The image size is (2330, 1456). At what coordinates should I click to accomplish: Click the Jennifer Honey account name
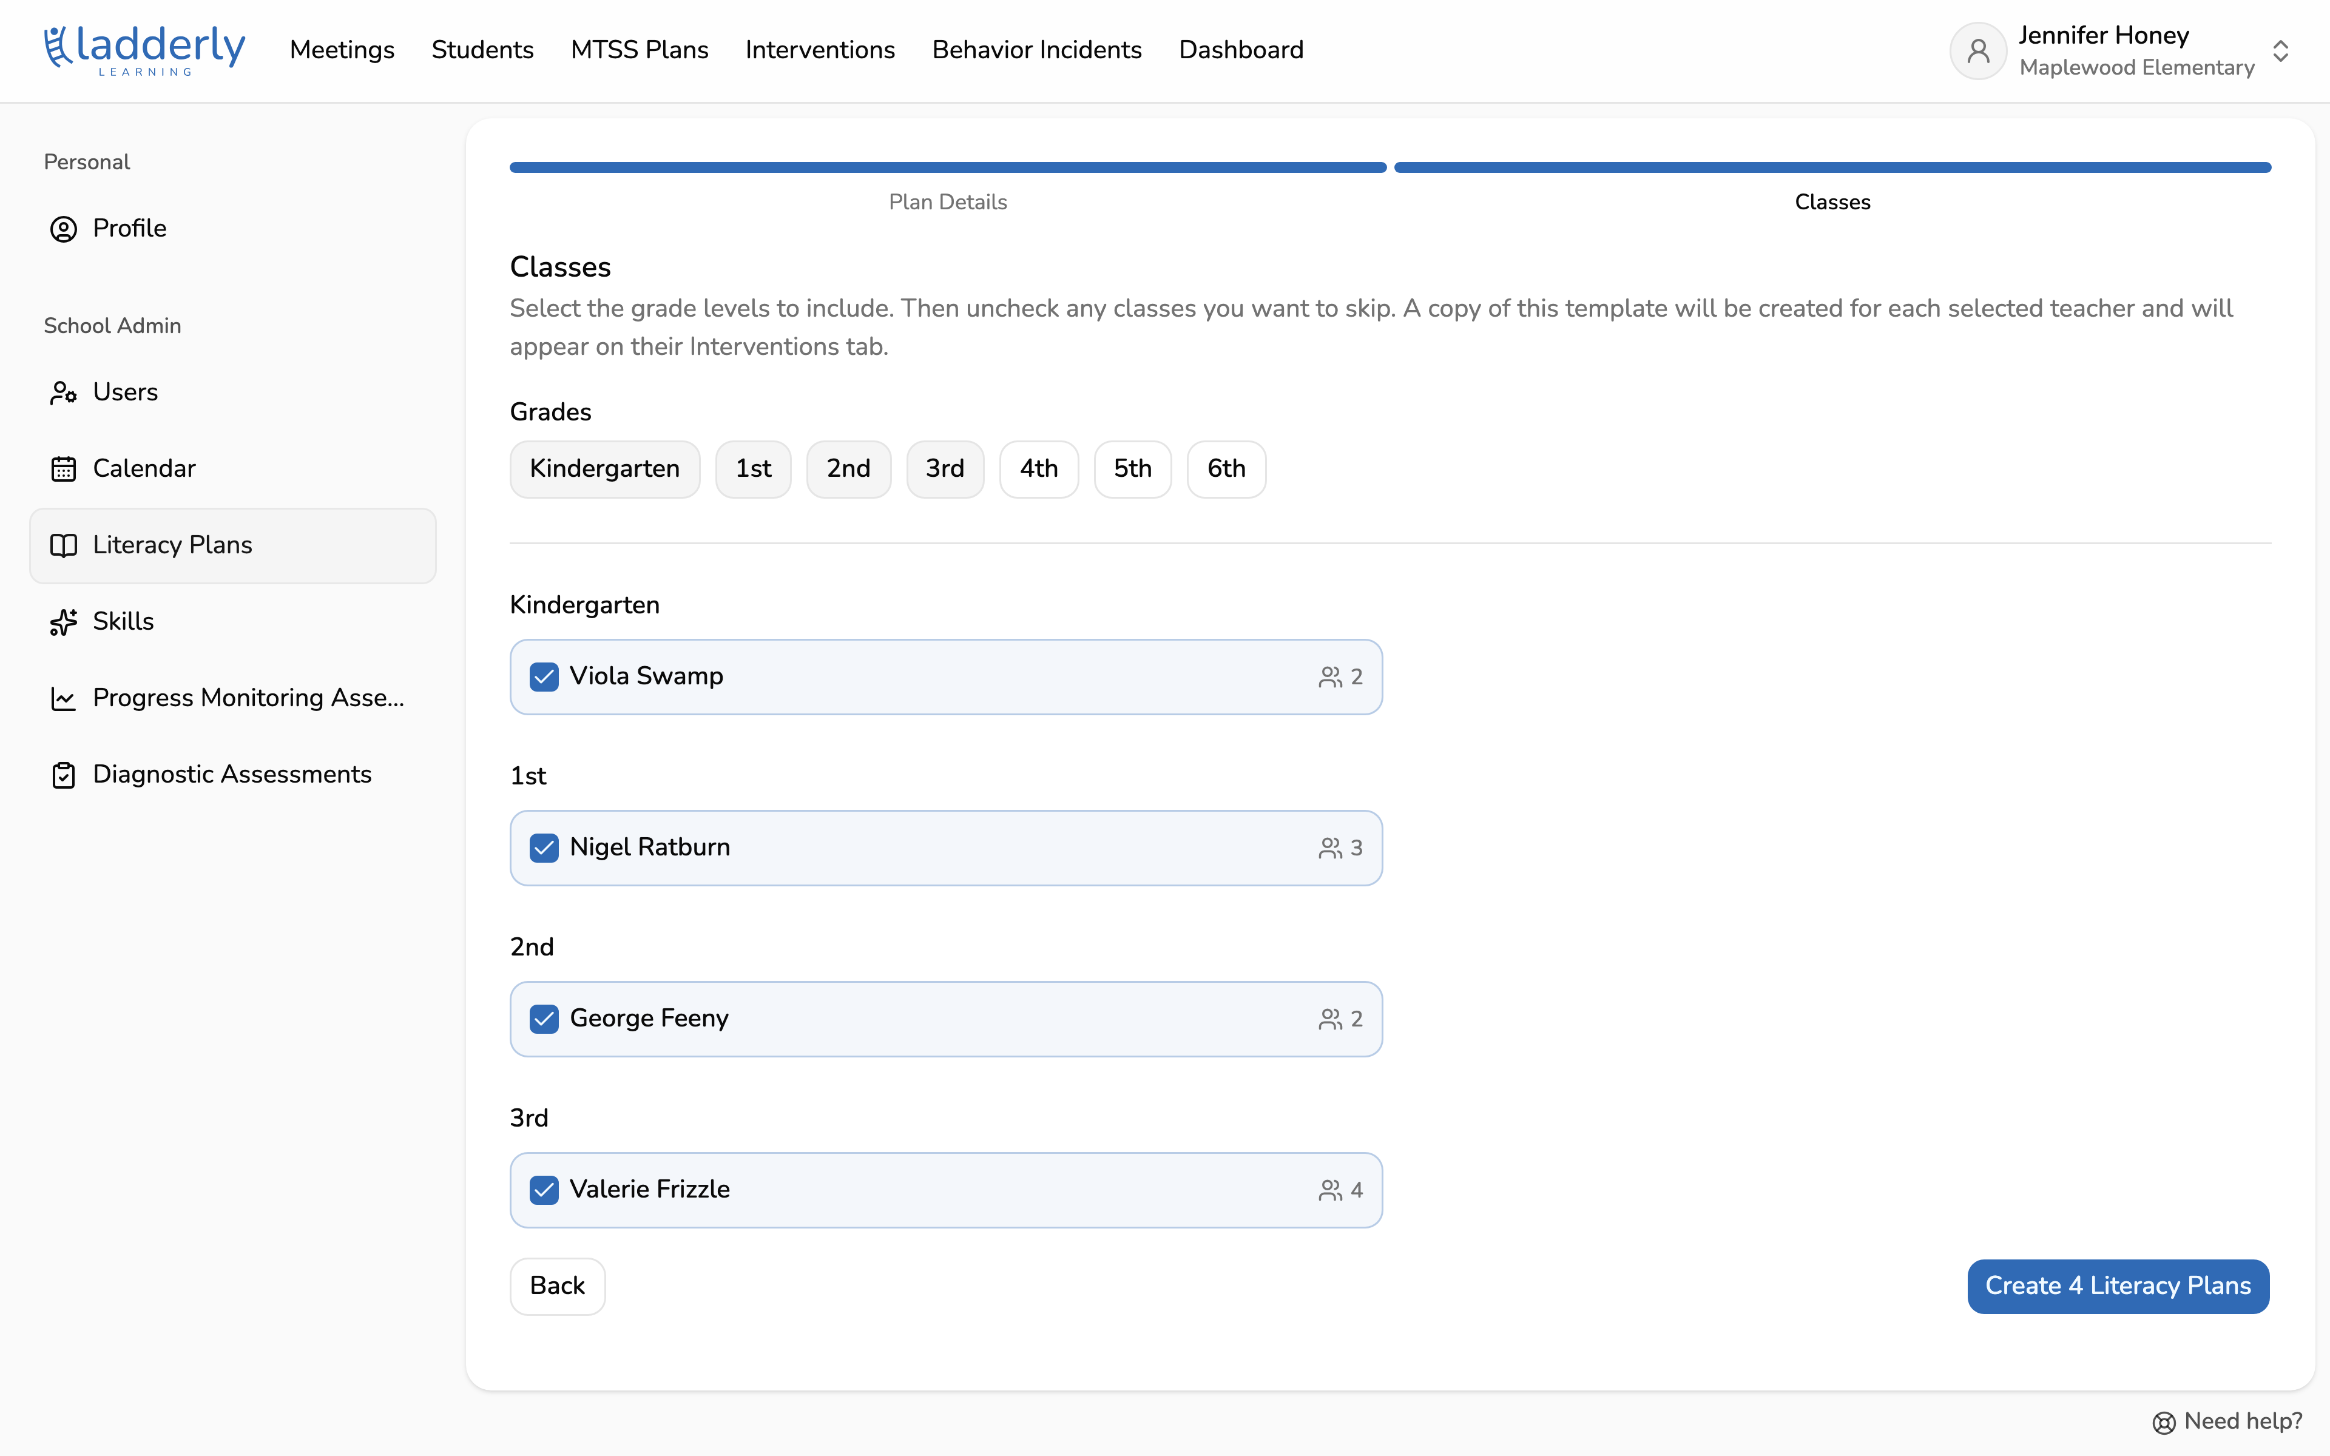(2104, 36)
